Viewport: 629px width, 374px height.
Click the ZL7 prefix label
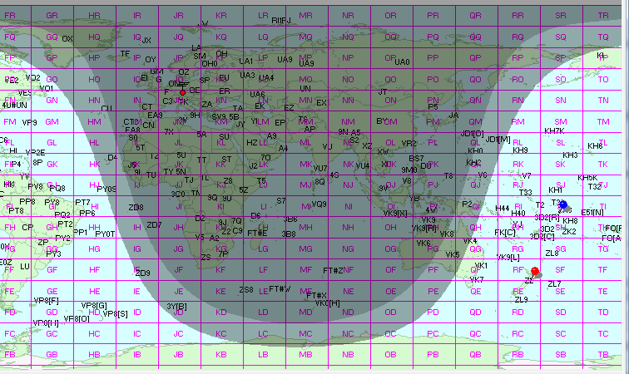[x=554, y=284]
